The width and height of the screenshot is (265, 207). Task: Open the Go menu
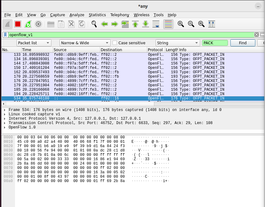[43, 15]
